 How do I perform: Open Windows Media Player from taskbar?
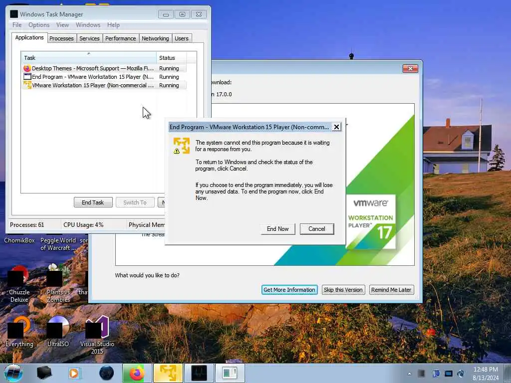[74, 373]
